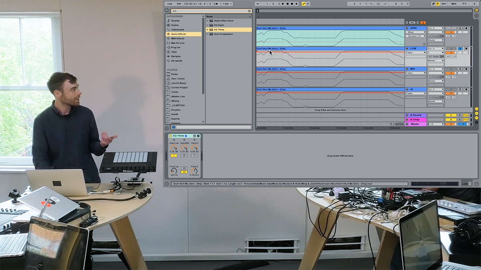Click the TAP tempo button
Image resolution: width=481 pixels, height=270 pixels.
[x=179, y=4]
